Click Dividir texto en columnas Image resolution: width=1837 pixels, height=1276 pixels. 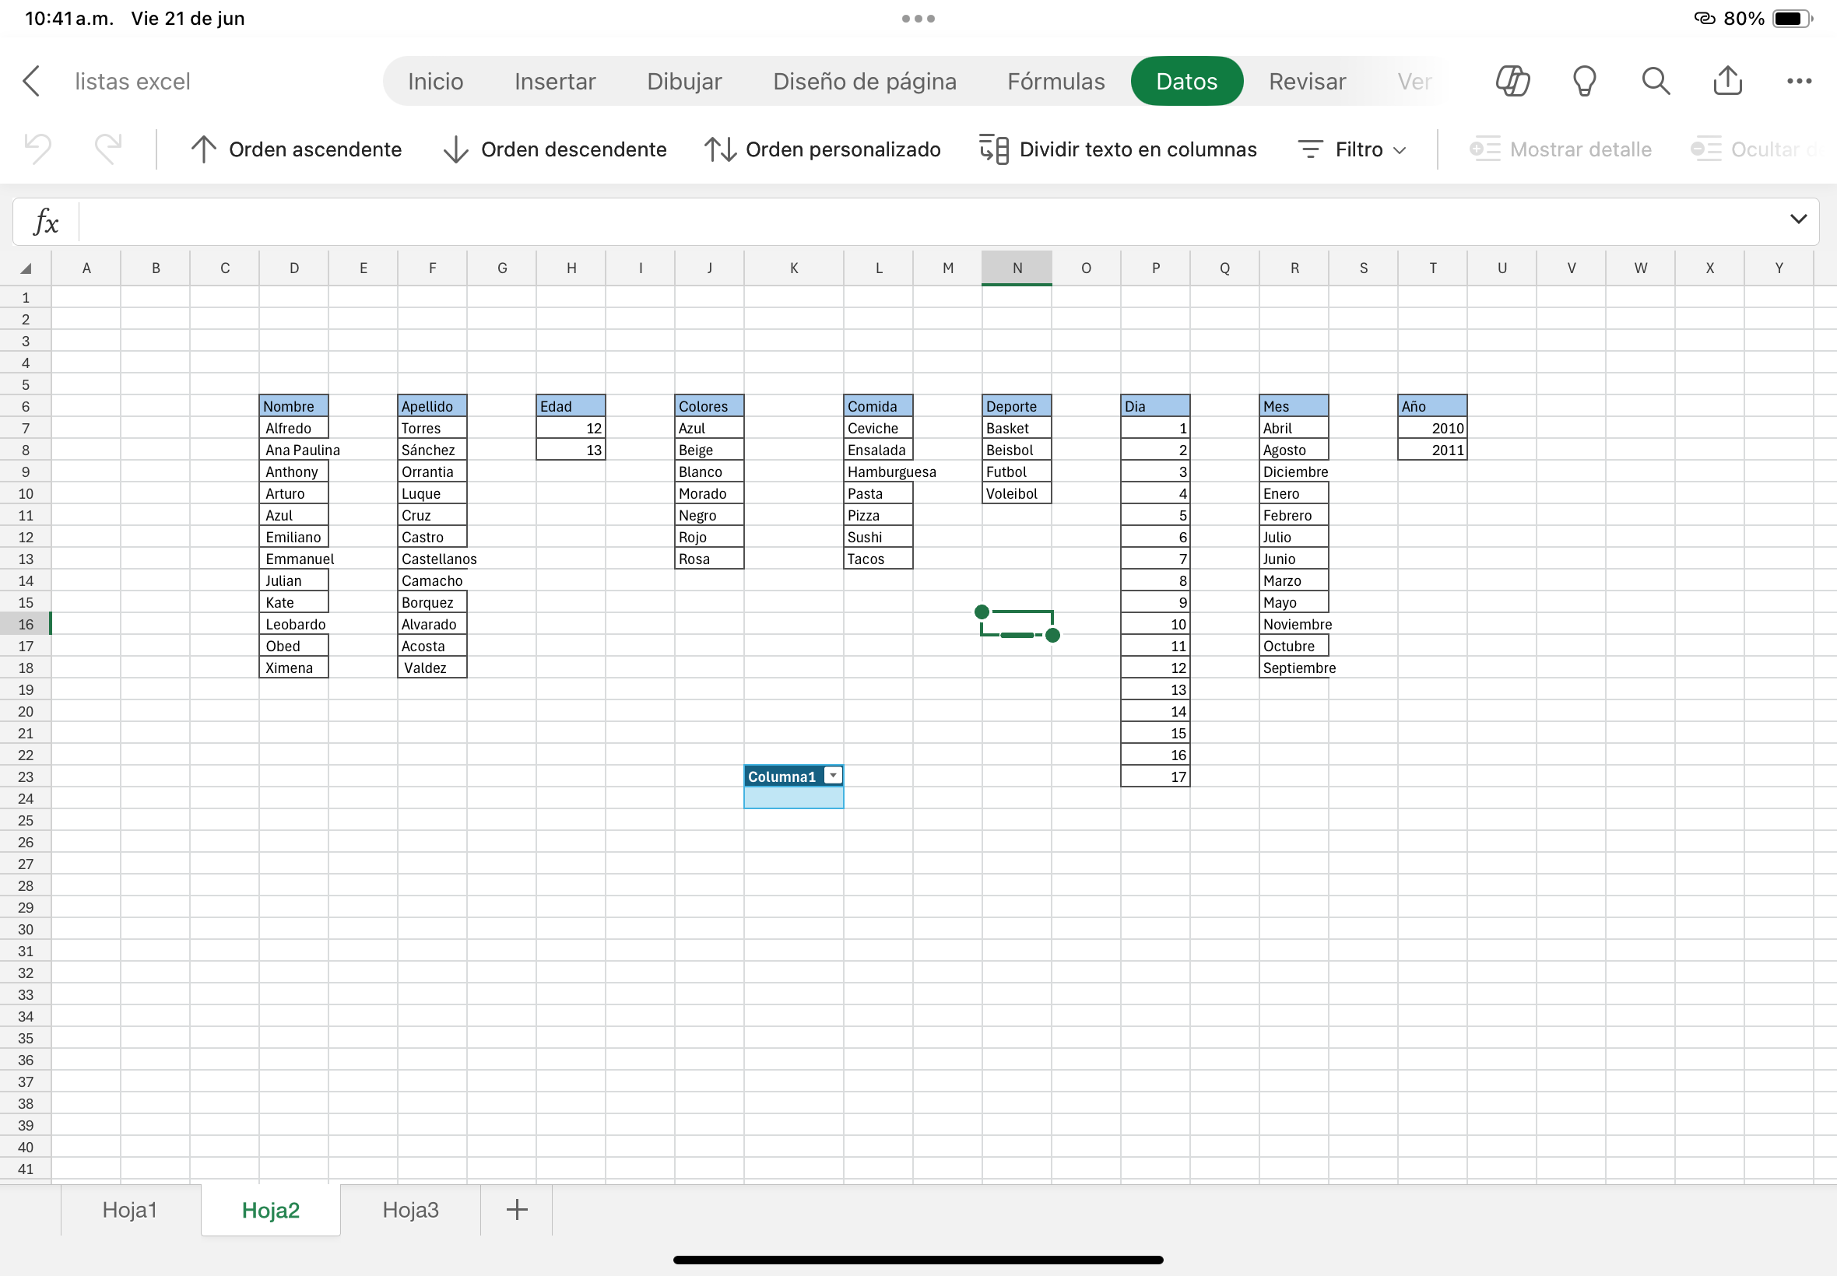point(1118,149)
